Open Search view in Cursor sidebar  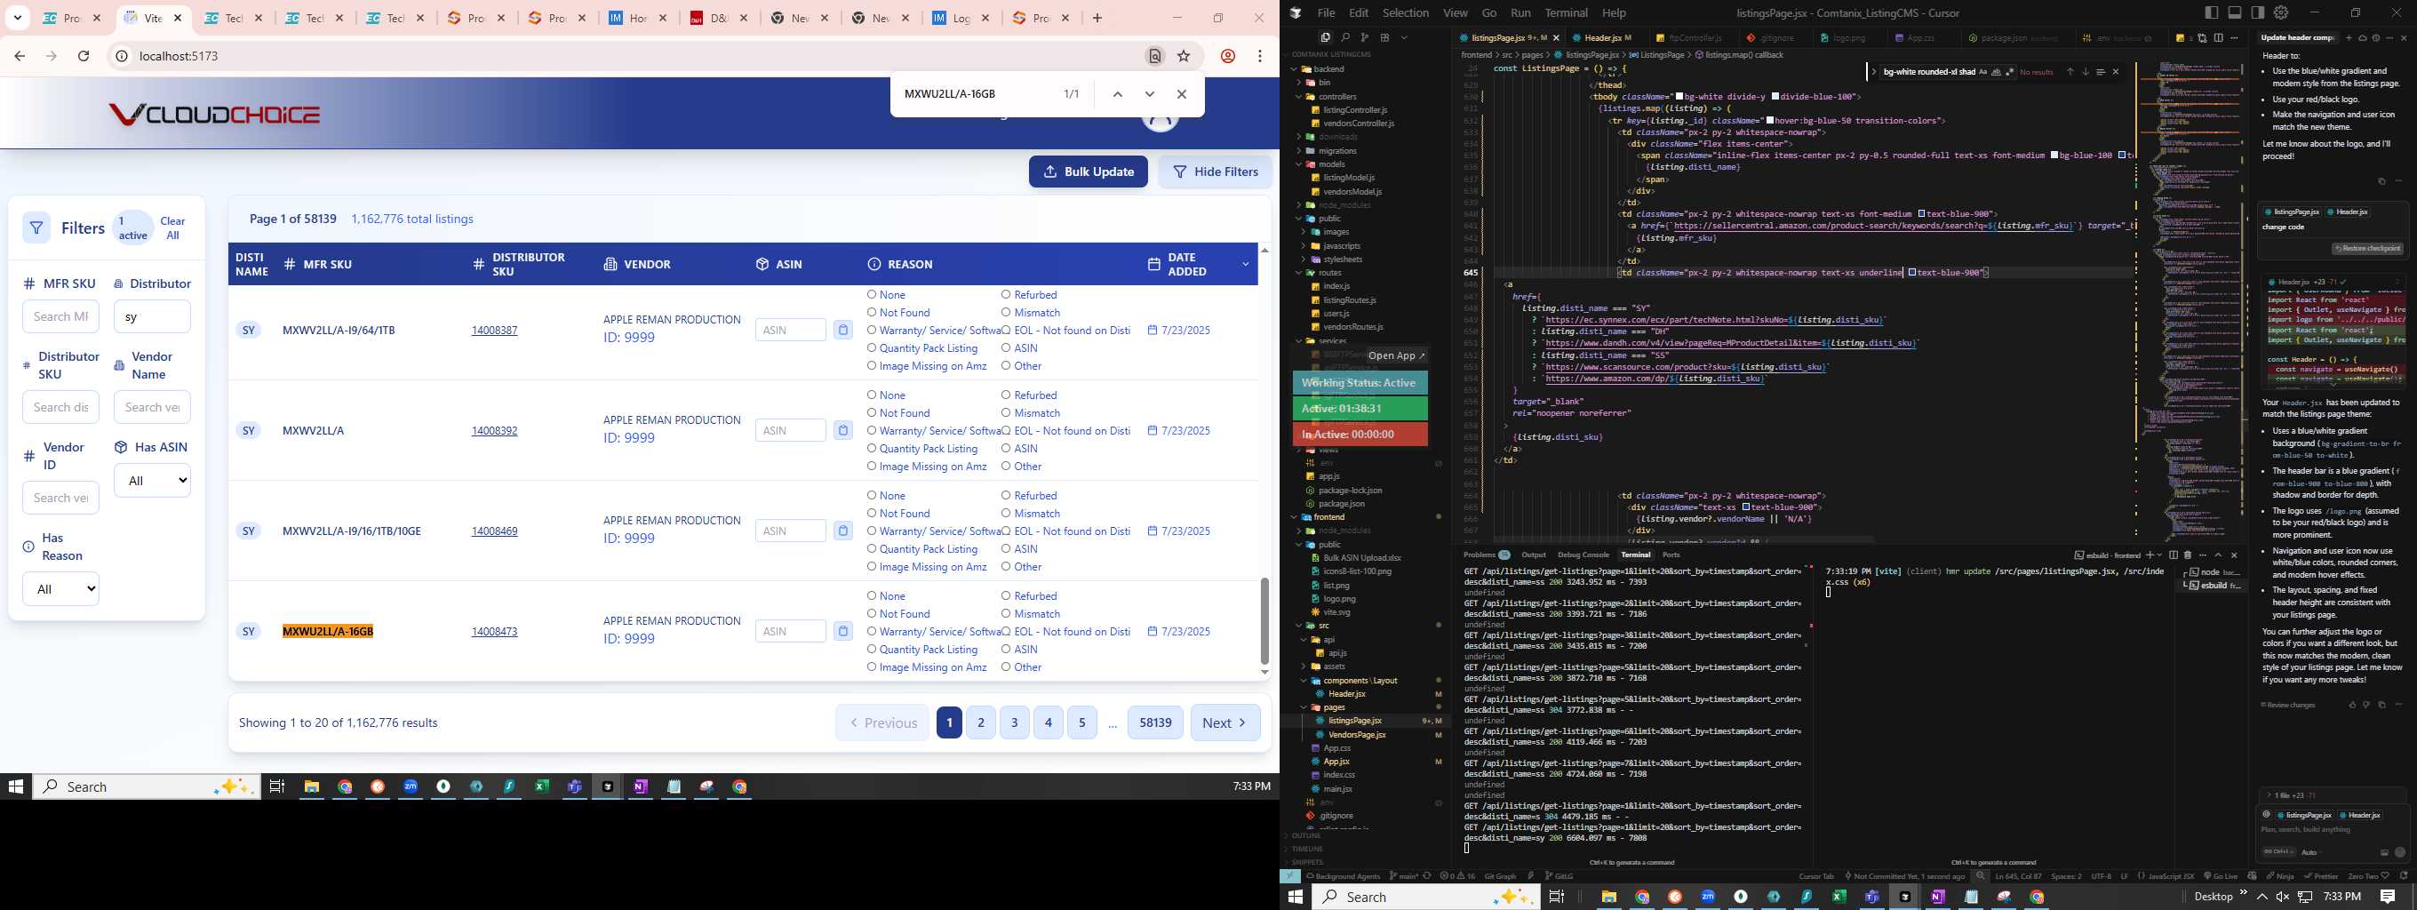tap(1344, 37)
